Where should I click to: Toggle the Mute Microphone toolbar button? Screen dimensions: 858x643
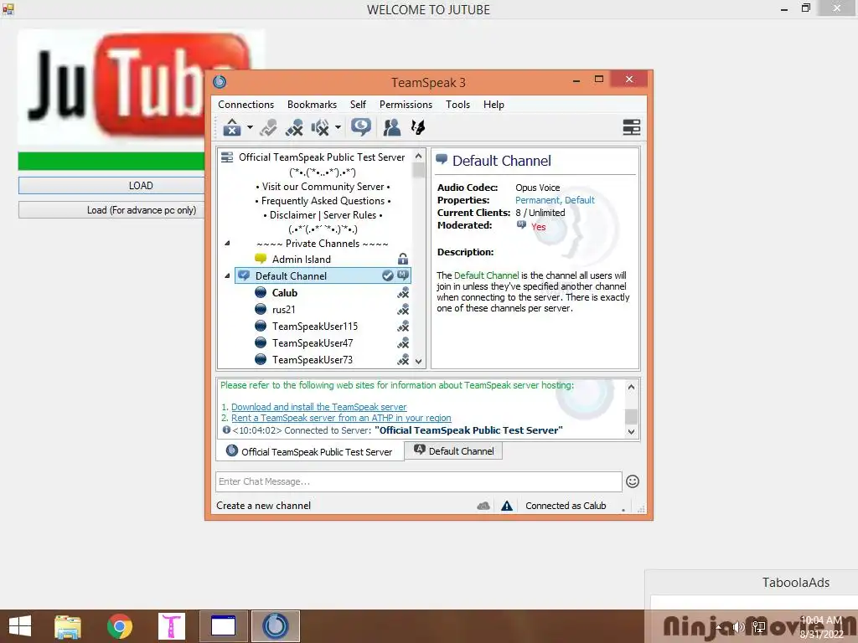pyautogui.click(x=294, y=127)
